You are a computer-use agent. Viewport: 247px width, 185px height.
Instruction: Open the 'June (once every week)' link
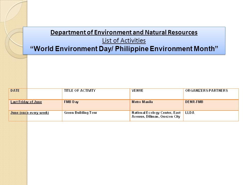(30, 113)
